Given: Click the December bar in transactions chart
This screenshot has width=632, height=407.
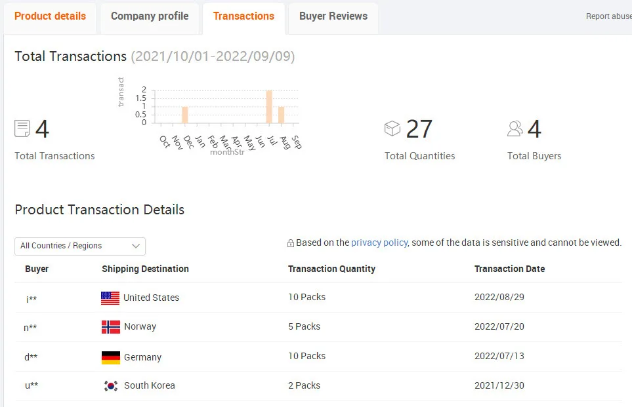Looking at the screenshot, I should [185, 115].
